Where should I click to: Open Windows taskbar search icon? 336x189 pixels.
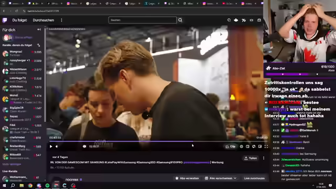pos(13,185)
